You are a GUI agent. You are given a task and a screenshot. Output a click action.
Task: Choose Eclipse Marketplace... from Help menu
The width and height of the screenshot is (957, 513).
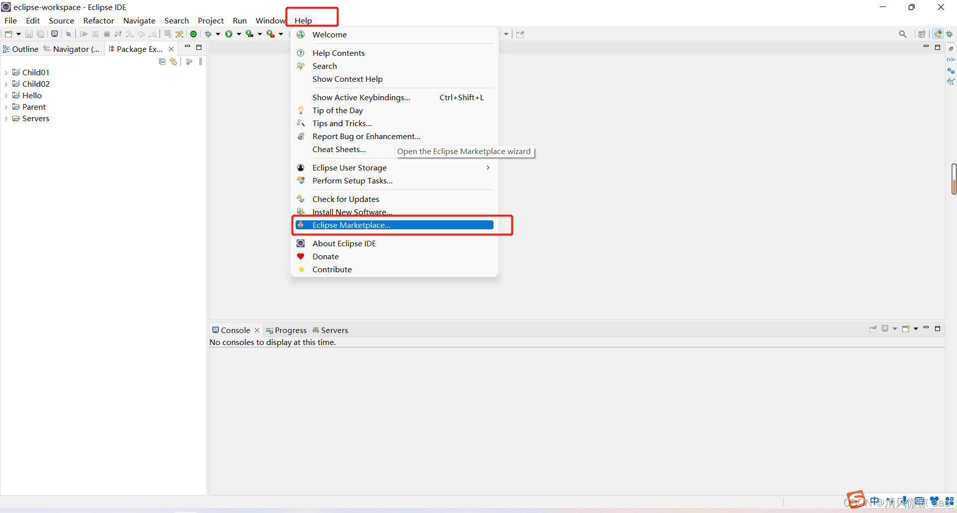point(394,225)
